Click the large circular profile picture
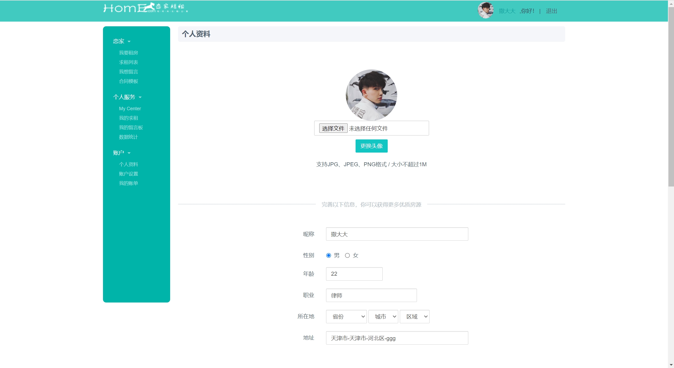 point(371,95)
